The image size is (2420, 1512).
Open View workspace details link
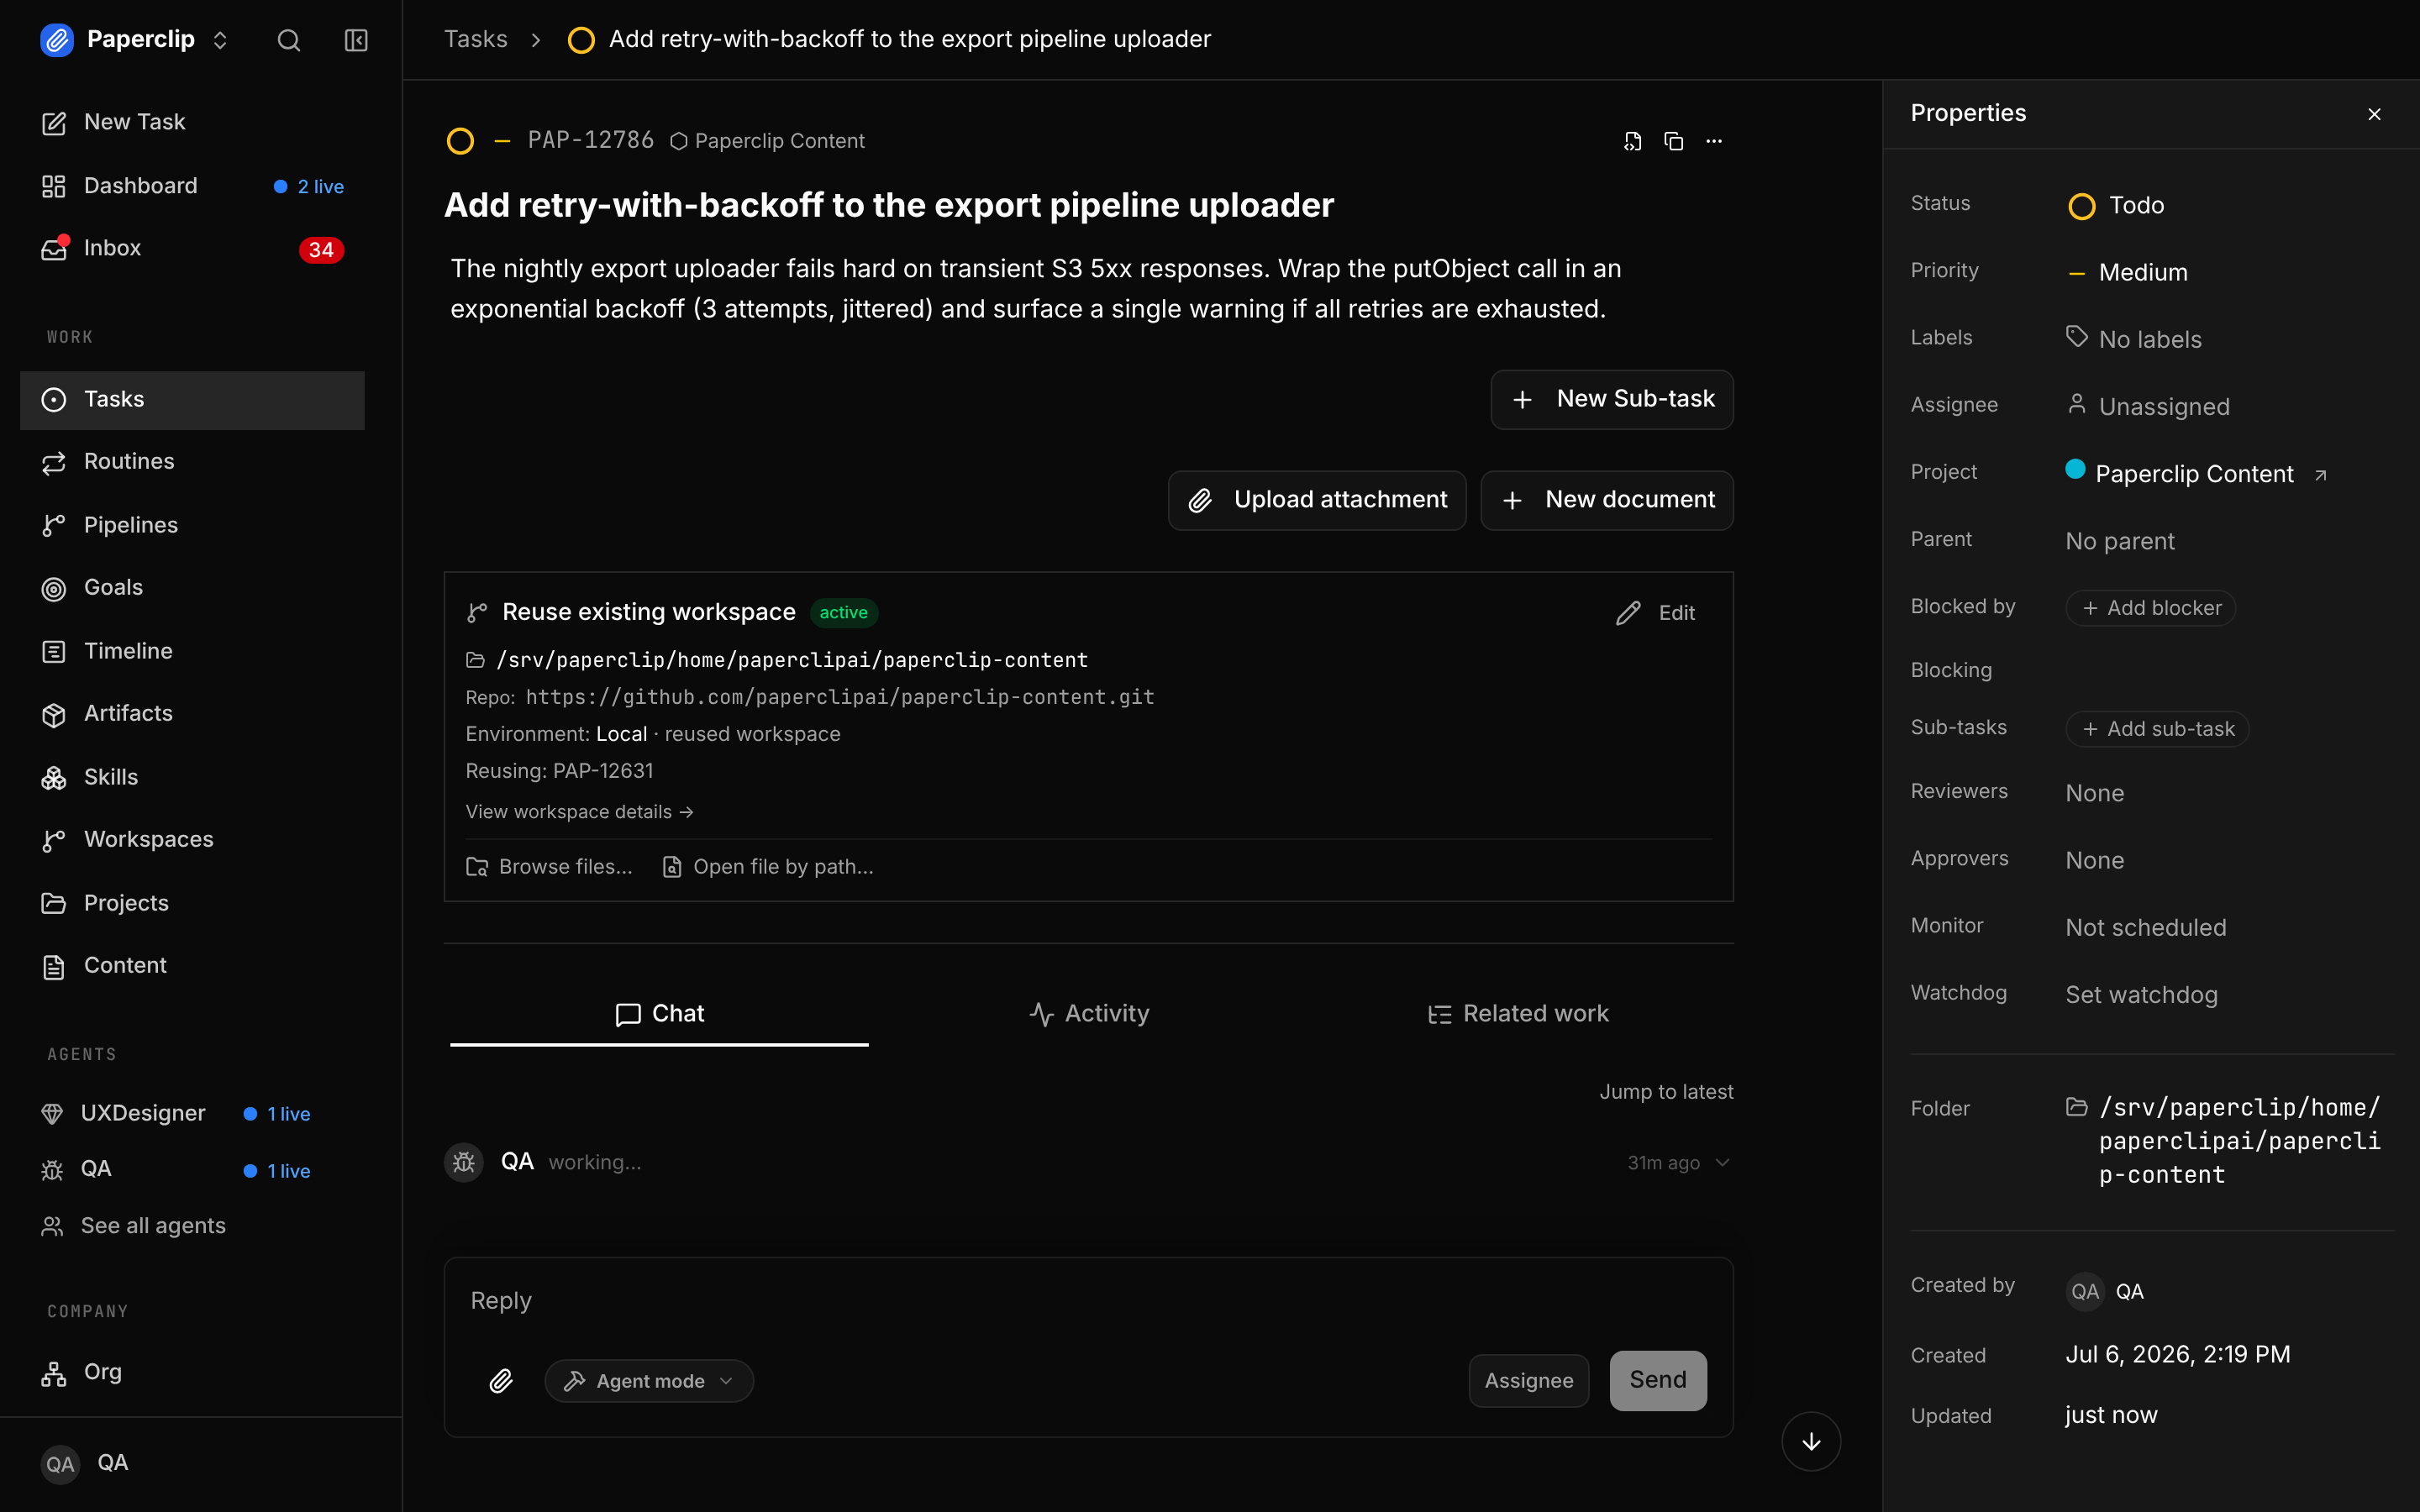click(580, 812)
